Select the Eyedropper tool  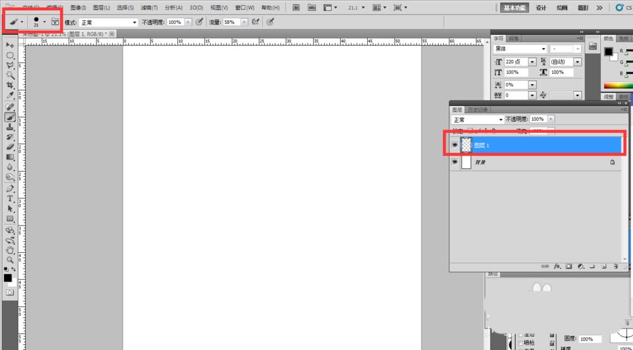tap(10, 95)
